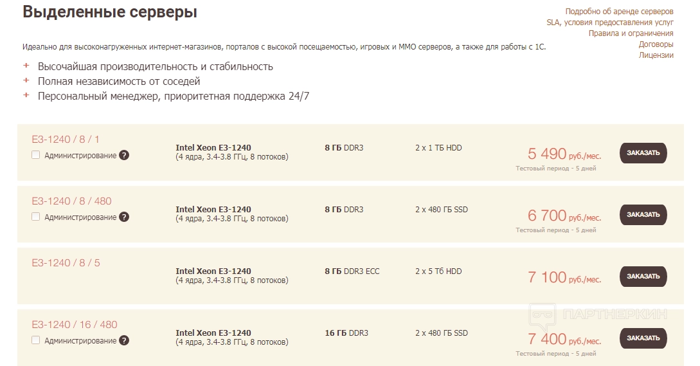This screenshot has height=366, width=700.
Task: Click help icon for E3-1240 / 8 / 480 administration
Action: pos(124,217)
